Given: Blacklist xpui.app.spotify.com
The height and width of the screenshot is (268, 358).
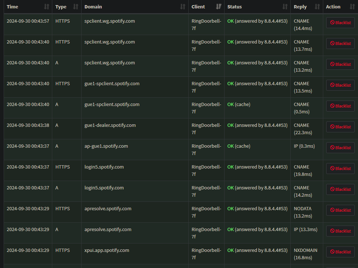Looking at the screenshot, I should (340, 252).
